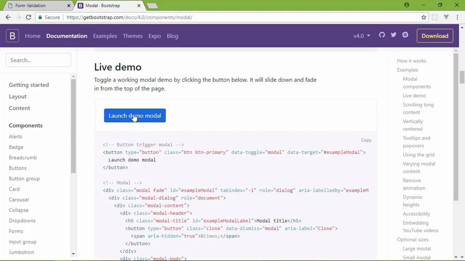Screen dimensions: 465x261
Task: Open Collapse component docs
Action: [x=19, y=210]
